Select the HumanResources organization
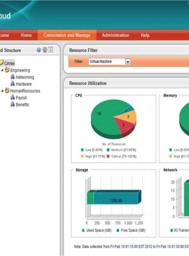Image resolution: width=189 pixels, height=256 pixels. coord(25,91)
